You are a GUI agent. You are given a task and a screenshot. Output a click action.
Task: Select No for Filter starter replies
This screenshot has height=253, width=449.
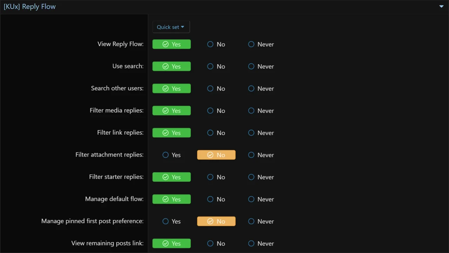point(216,177)
